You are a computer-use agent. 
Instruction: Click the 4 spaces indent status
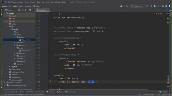[164, 95]
